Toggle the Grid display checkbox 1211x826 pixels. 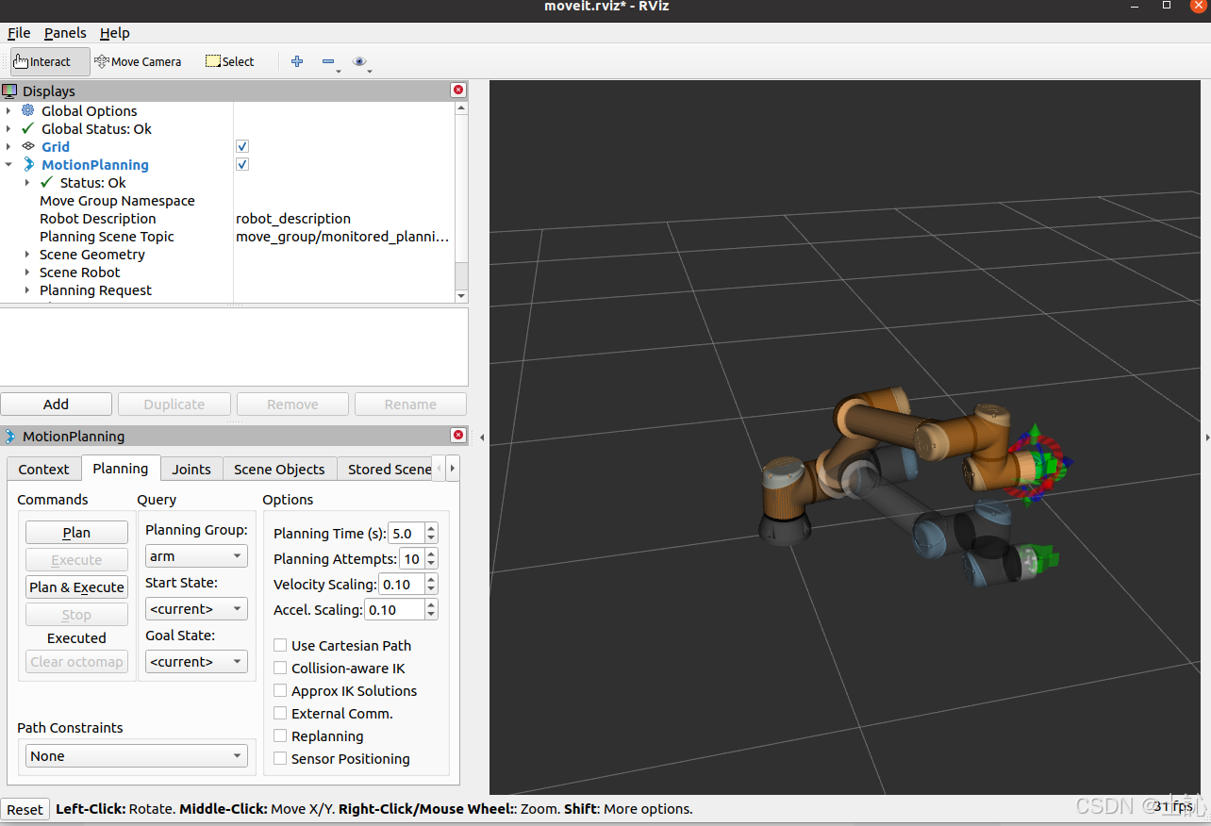click(x=242, y=146)
